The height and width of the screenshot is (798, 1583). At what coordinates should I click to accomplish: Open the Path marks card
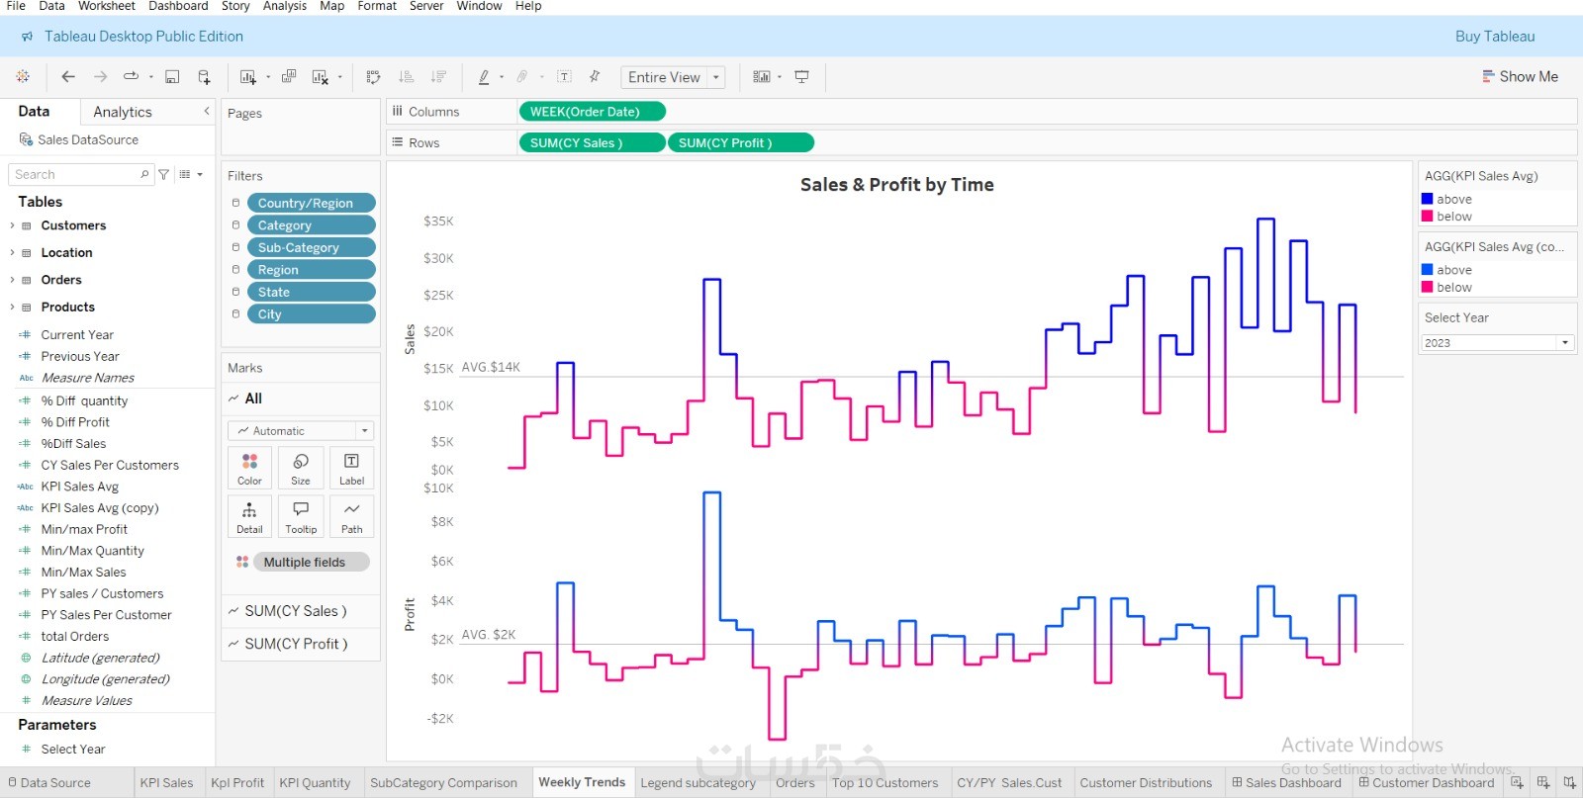[x=351, y=517]
